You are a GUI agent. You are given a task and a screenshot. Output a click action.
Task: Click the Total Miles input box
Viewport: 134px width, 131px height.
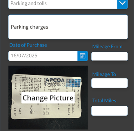(x=109, y=111)
